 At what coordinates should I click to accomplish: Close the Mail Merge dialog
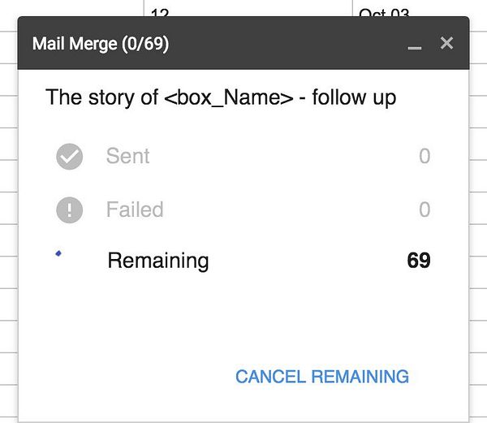pos(446,43)
